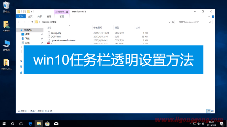Image resolution: width=227 pixels, height=127 pixels.
Task: Open Microsoft Store from taskbar
Action: [x=47, y=124]
